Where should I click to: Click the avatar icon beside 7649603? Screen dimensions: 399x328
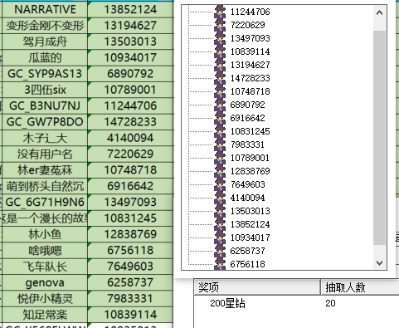point(220,184)
